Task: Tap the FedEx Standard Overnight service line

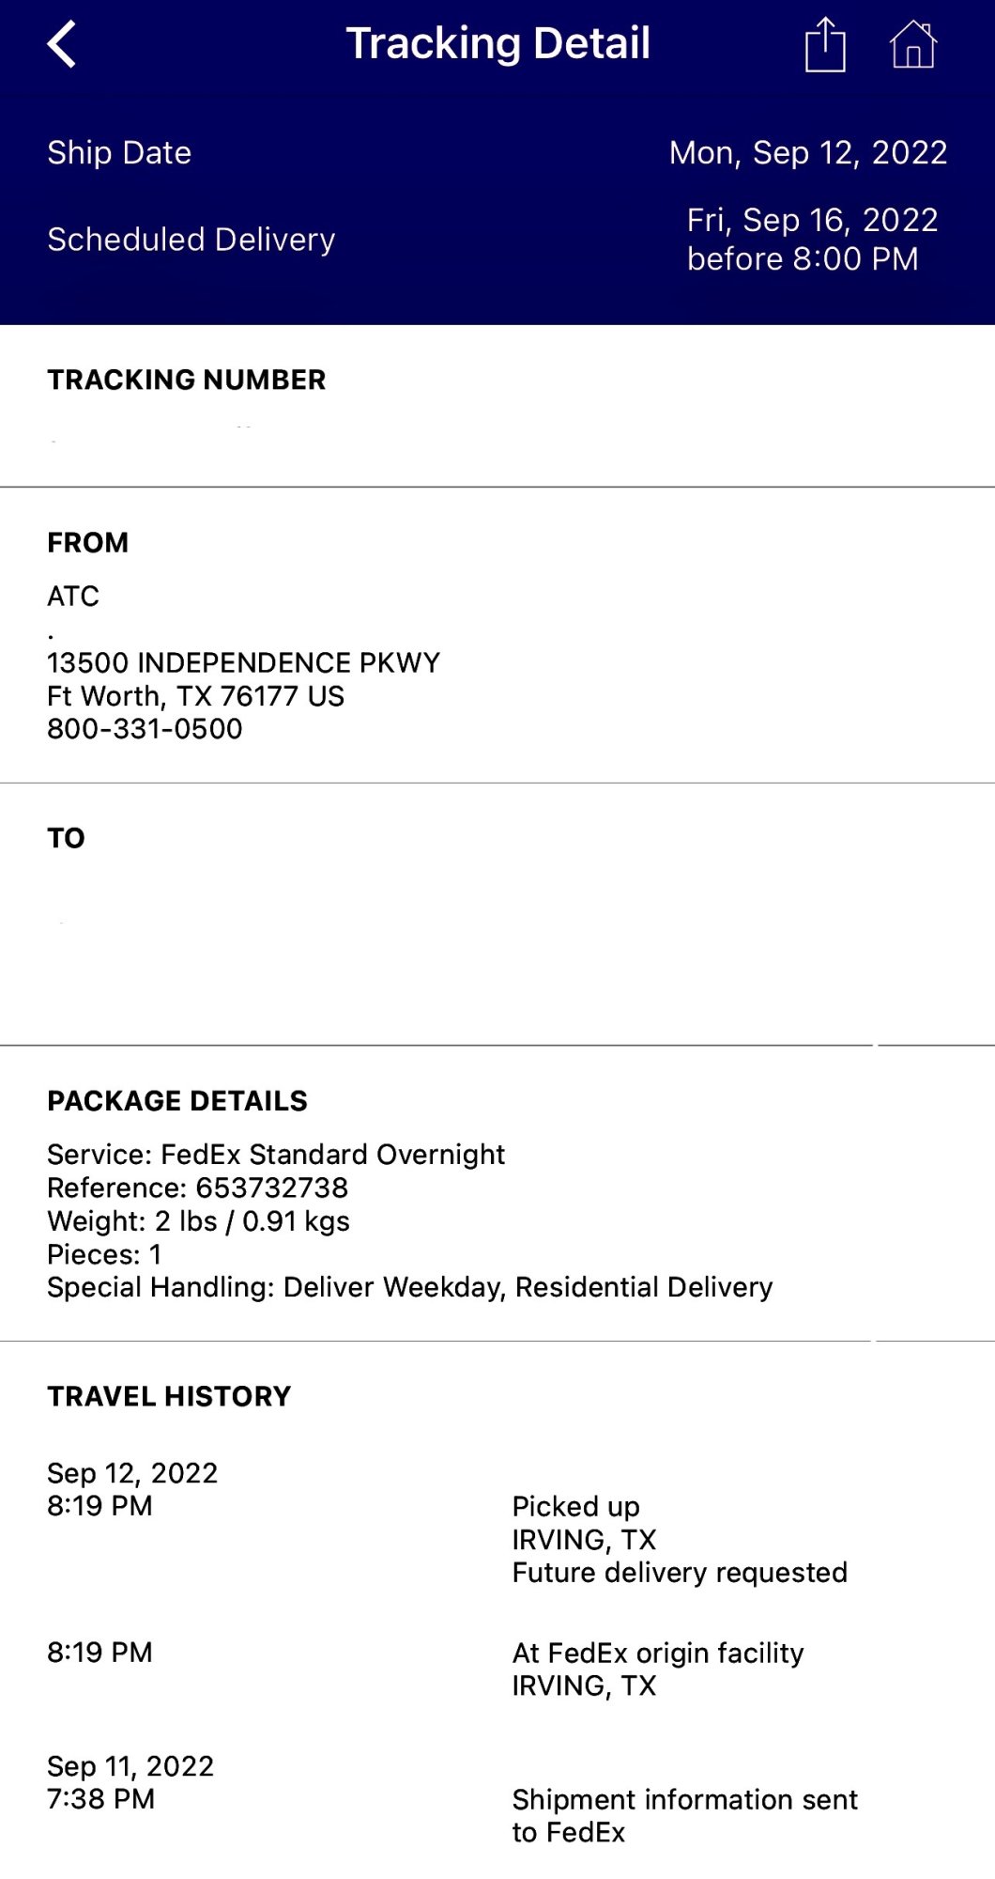Action: point(276,1154)
